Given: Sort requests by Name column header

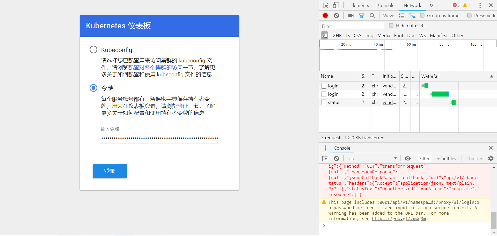Looking at the screenshot, I should 339,76.
